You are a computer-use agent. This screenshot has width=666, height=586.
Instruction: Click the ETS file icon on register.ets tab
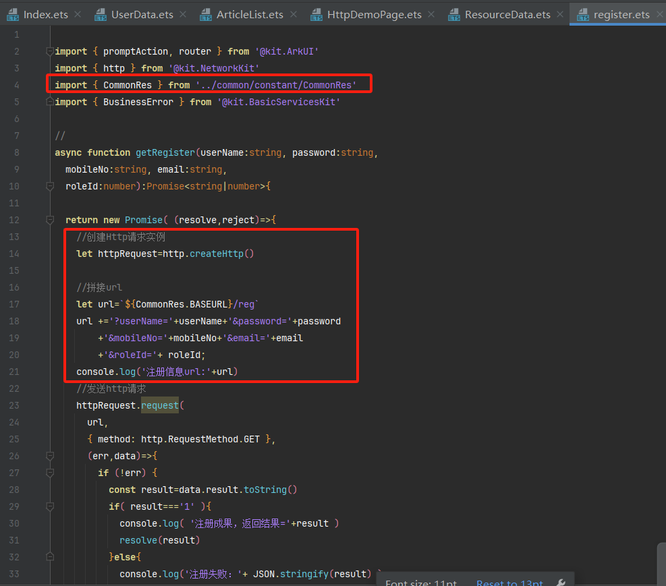click(x=583, y=15)
